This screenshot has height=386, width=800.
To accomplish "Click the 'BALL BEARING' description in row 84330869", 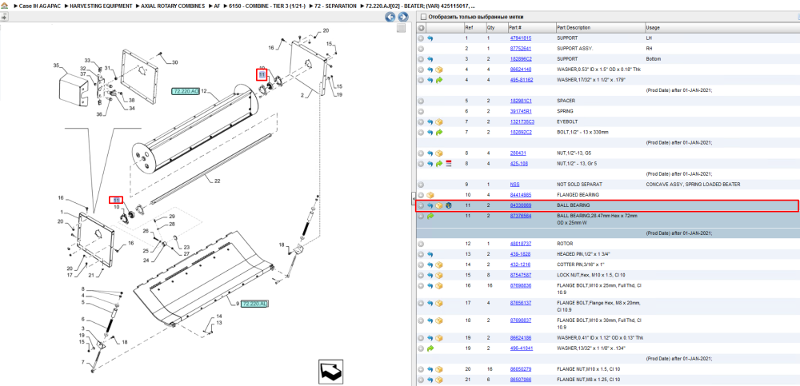I will [x=574, y=205].
